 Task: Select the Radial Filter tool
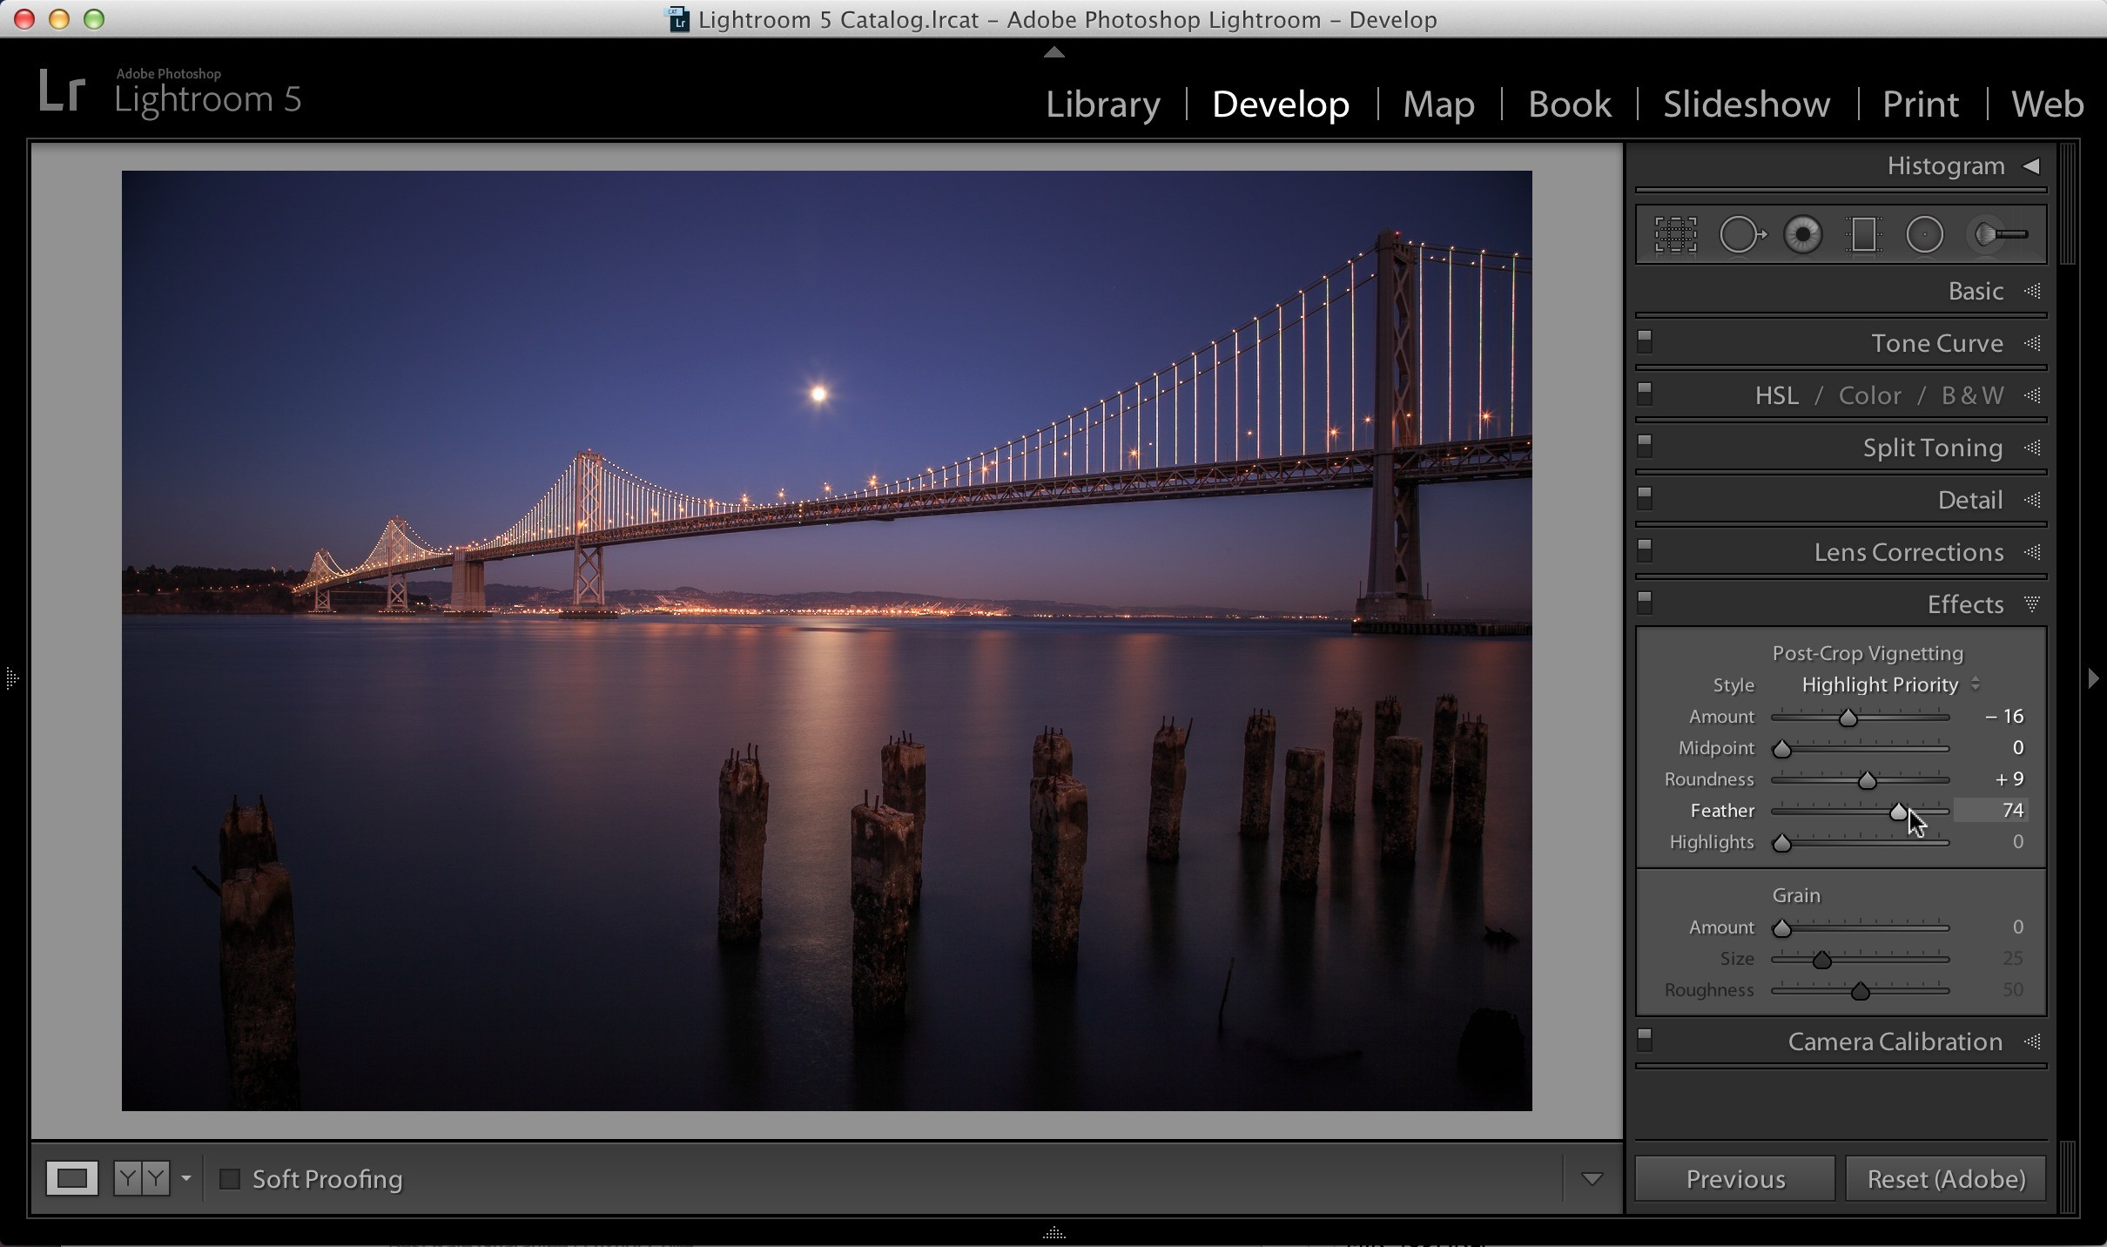pyautogui.click(x=1924, y=235)
